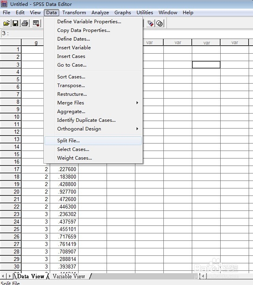
Task: Open the Utilities menu
Action: click(x=145, y=13)
